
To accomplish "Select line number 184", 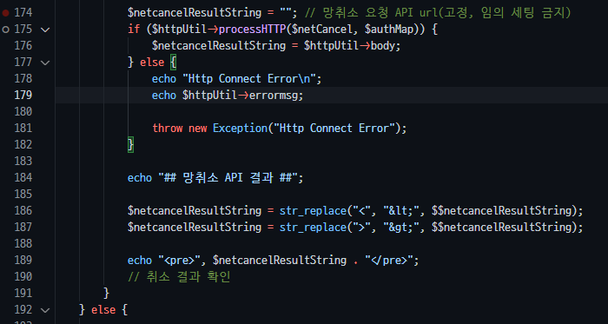I will click(x=23, y=177).
